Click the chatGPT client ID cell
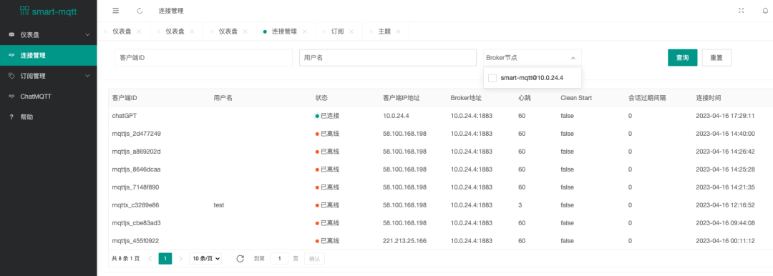 tap(124, 116)
